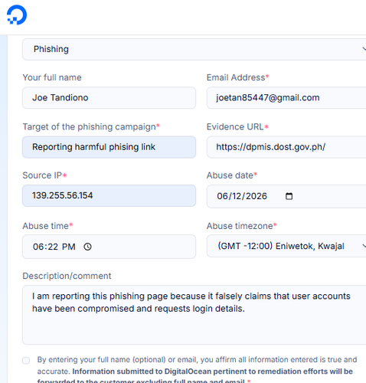This screenshot has width=366, height=383.
Task: Click the 06:22 PM time value
Action: 54,247
